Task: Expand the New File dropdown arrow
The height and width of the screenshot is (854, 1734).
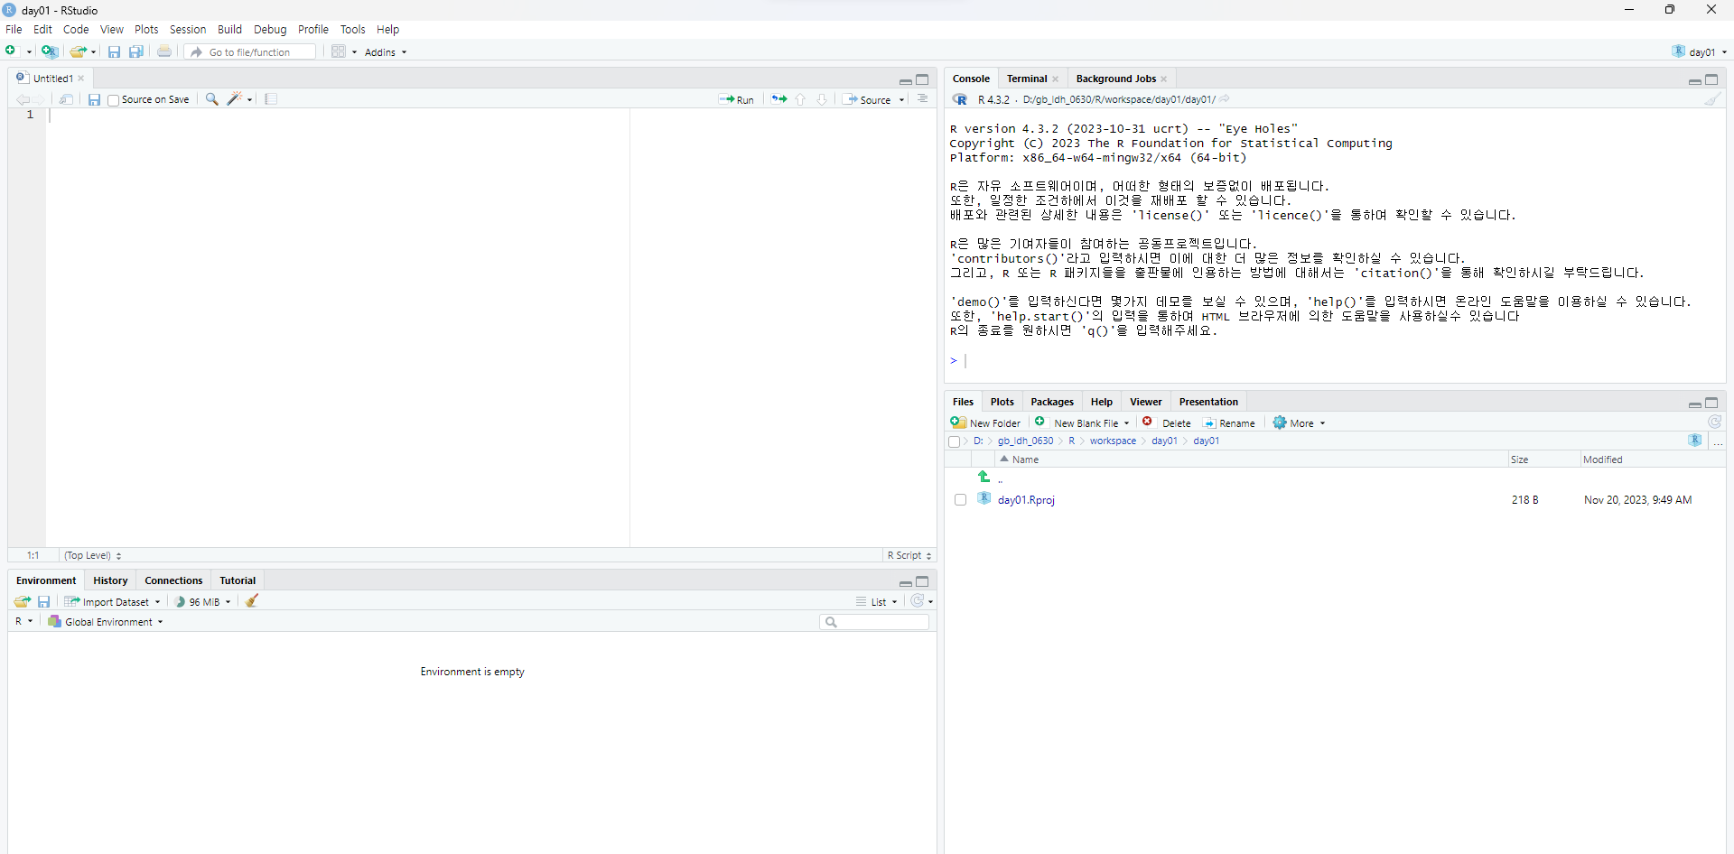Action: [x=29, y=52]
